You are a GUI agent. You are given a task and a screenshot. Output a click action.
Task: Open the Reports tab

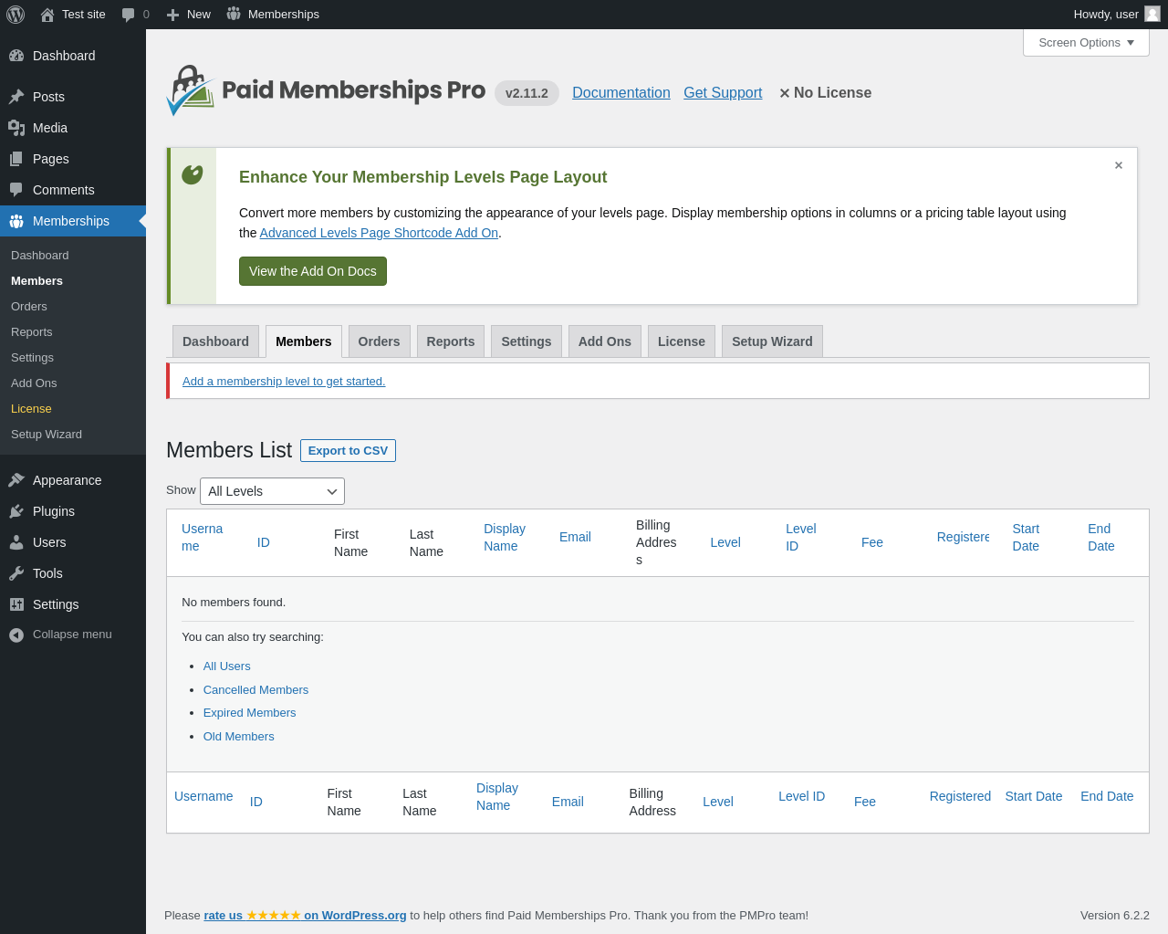(x=451, y=341)
